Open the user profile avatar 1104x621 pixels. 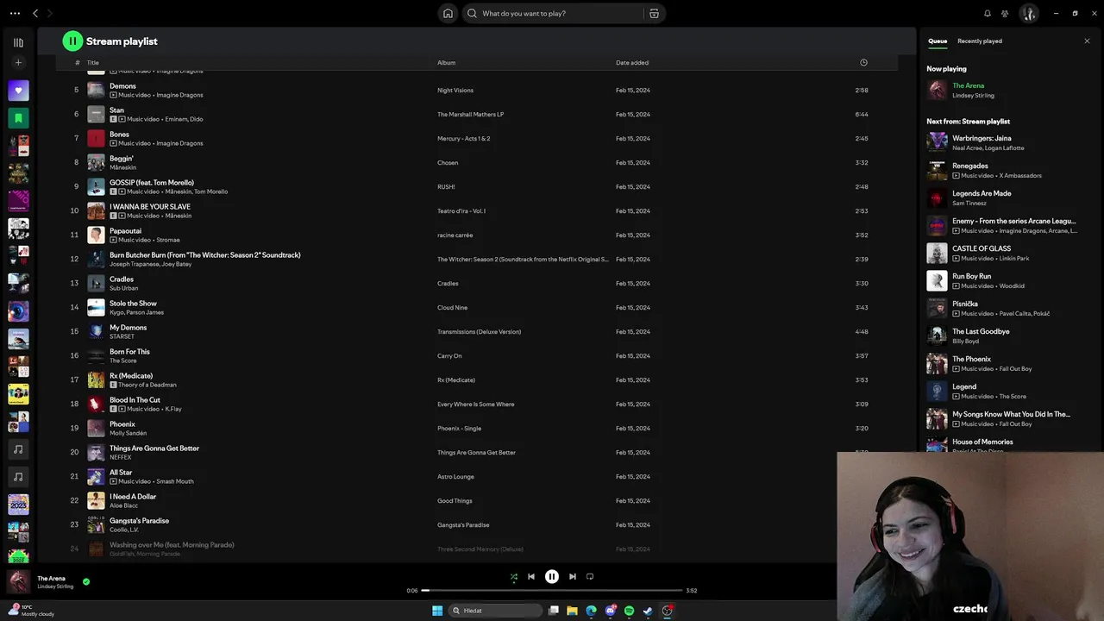point(1028,13)
